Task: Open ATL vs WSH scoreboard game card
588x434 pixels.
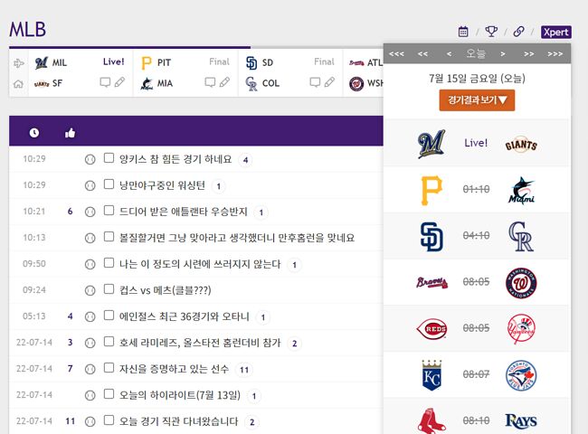Action: (364, 73)
